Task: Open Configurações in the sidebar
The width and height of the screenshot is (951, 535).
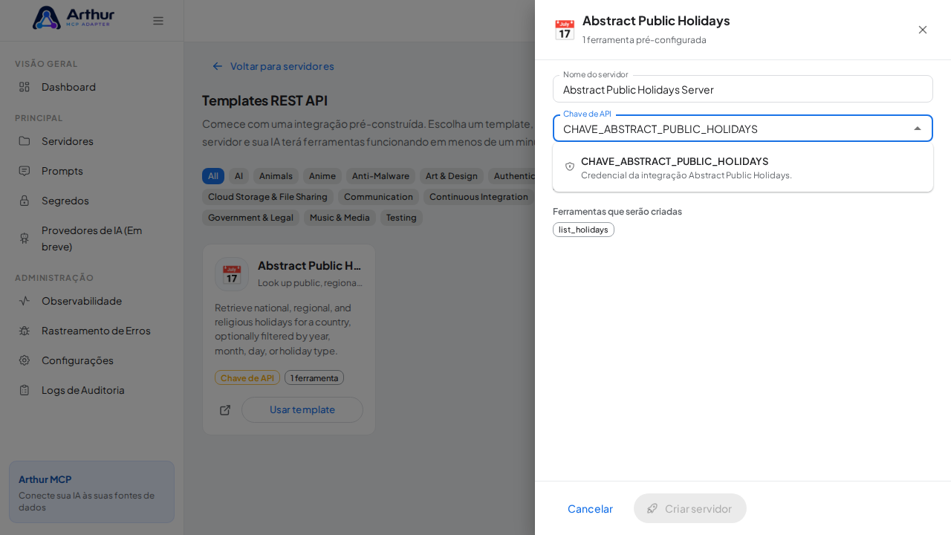Action: (x=92, y=360)
